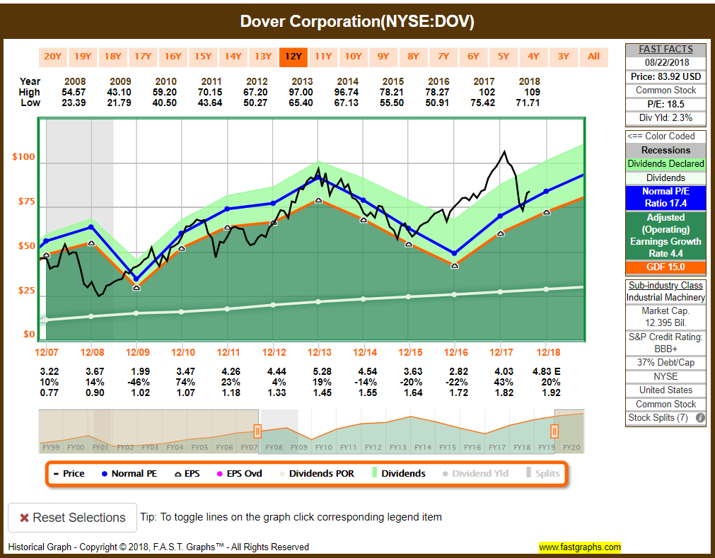Click the P/E: 18.5 fact
The image size is (715, 558).
tap(665, 104)
